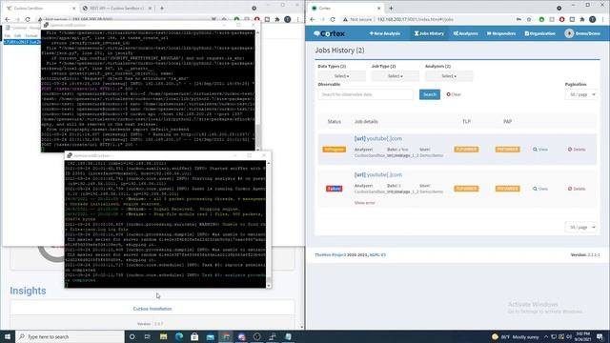The width and height of the screenshot is (610, 343).
Task: Click the Cortex logo
Action: point(330,34)
